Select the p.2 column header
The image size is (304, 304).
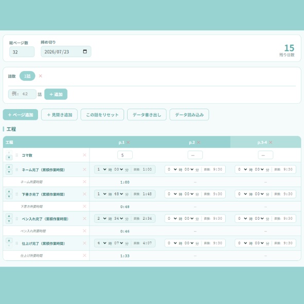pos(192,142)
